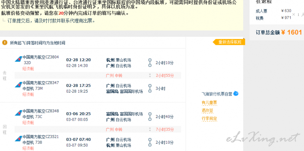Screen dimensions: 304x151
Task: Click the 飞猪旅行机票自营 seller label
Action: pyautogui.click(x=217, y=94)
